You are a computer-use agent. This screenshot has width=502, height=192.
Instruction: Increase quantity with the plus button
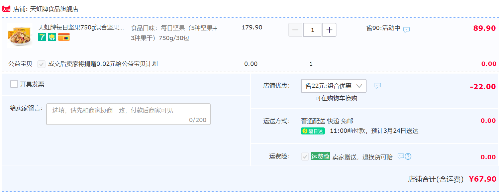tap(329, 30)
